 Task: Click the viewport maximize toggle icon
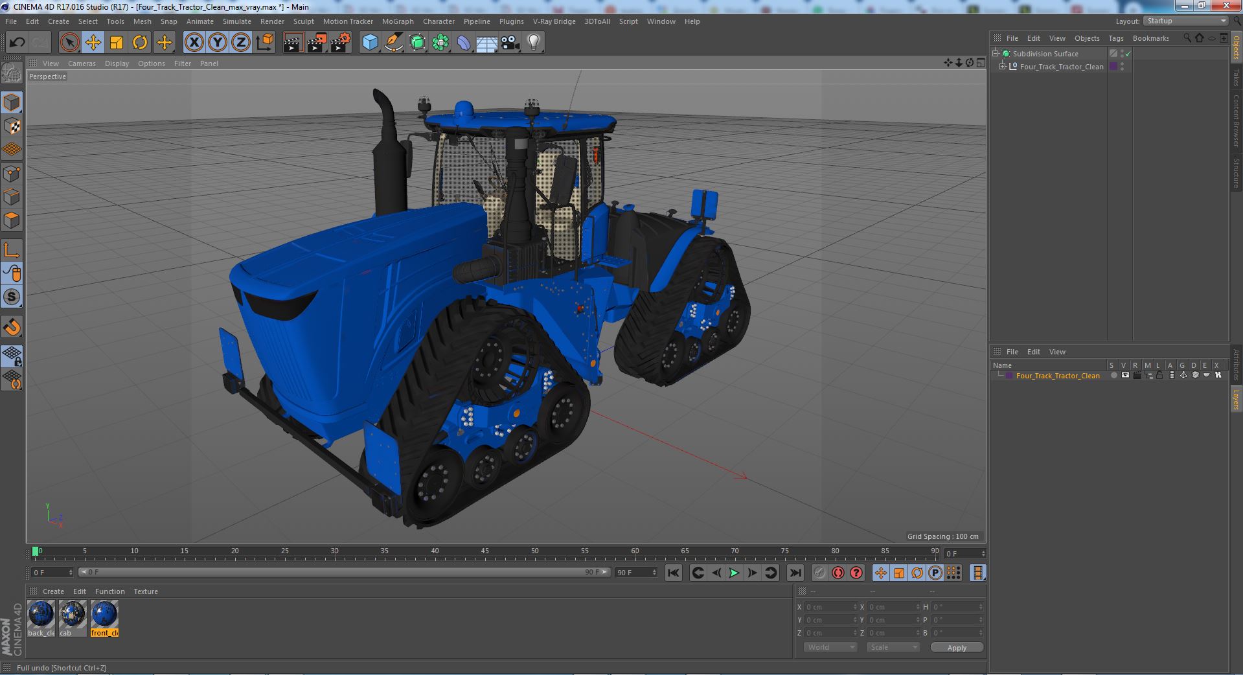981,63
